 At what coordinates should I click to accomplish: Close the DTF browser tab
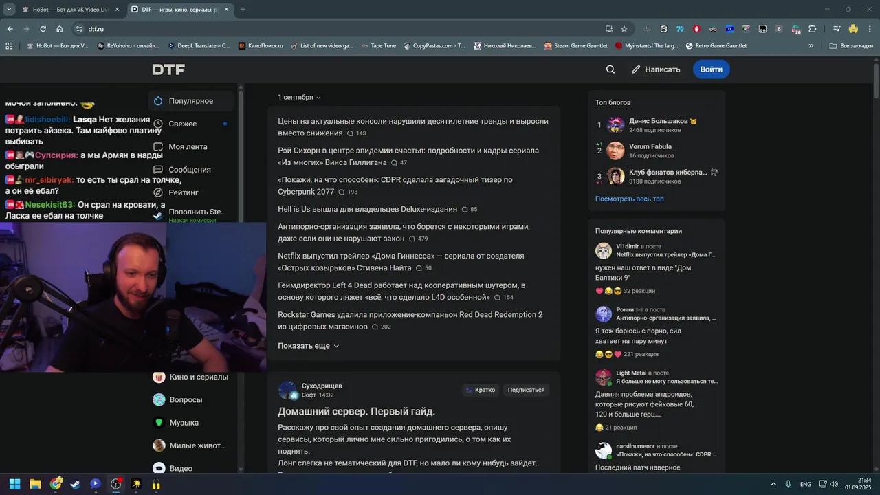(x=226, y=10)
